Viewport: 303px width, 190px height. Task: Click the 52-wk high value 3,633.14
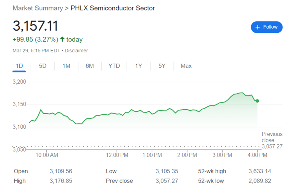(260, 171)
